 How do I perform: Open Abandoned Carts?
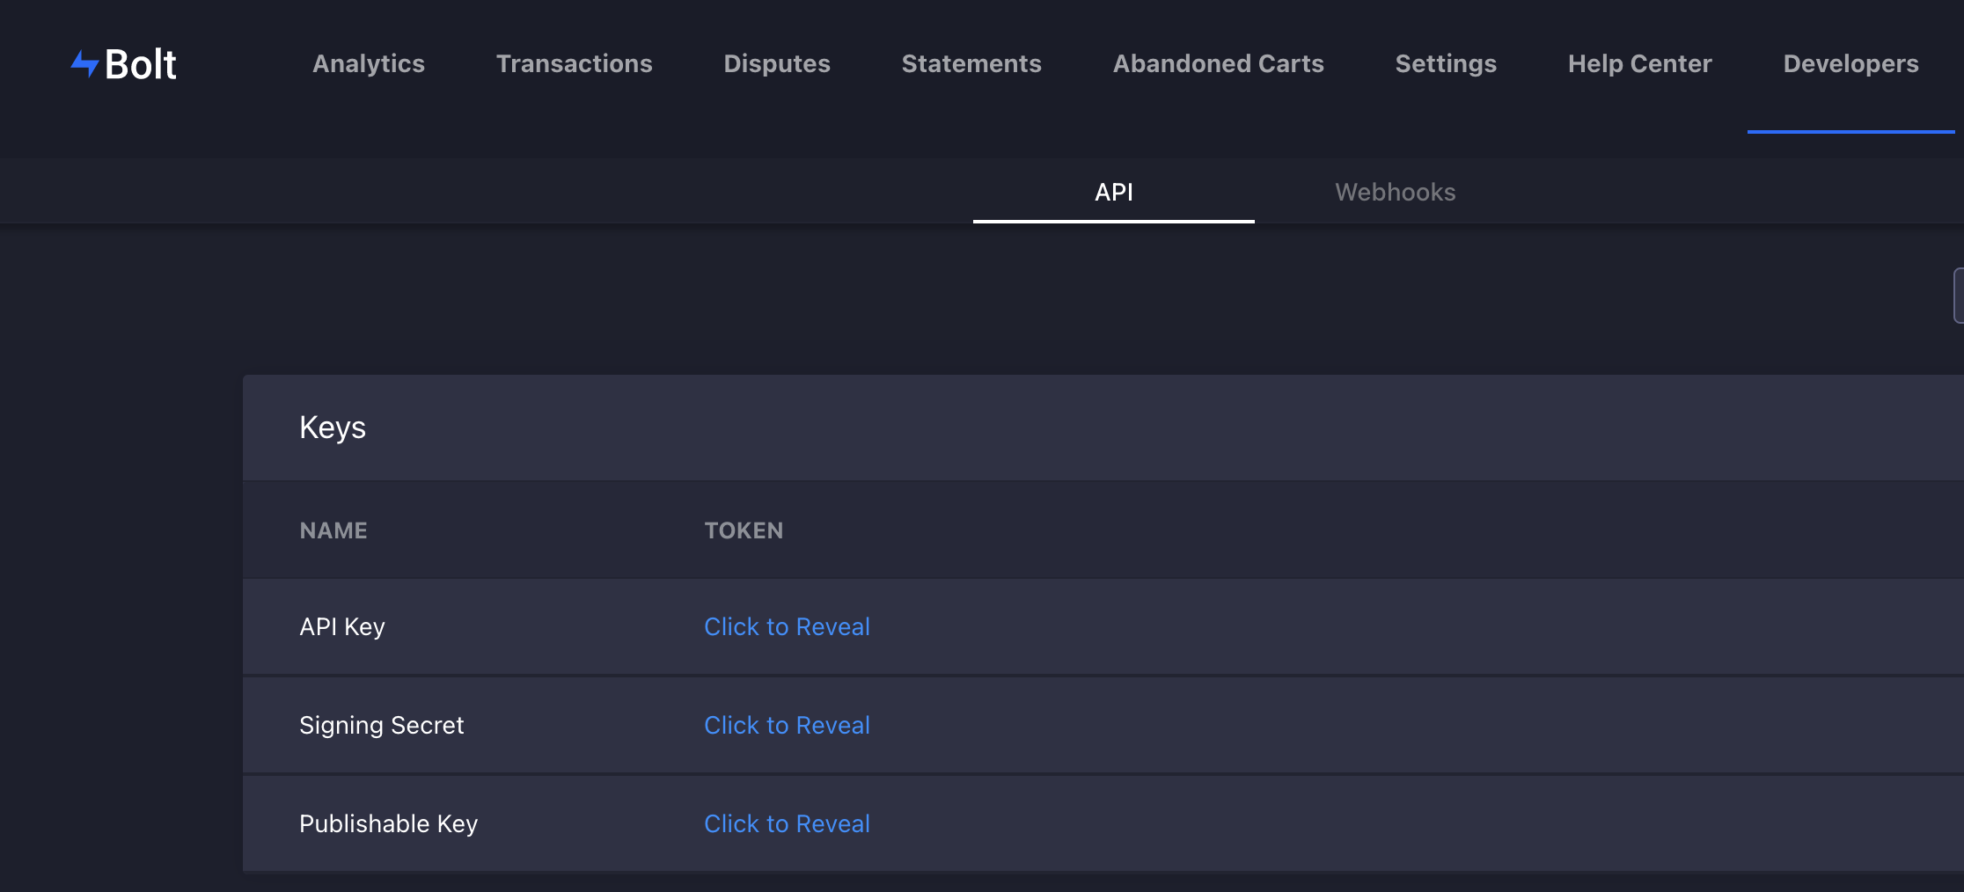click(1218, 63)
